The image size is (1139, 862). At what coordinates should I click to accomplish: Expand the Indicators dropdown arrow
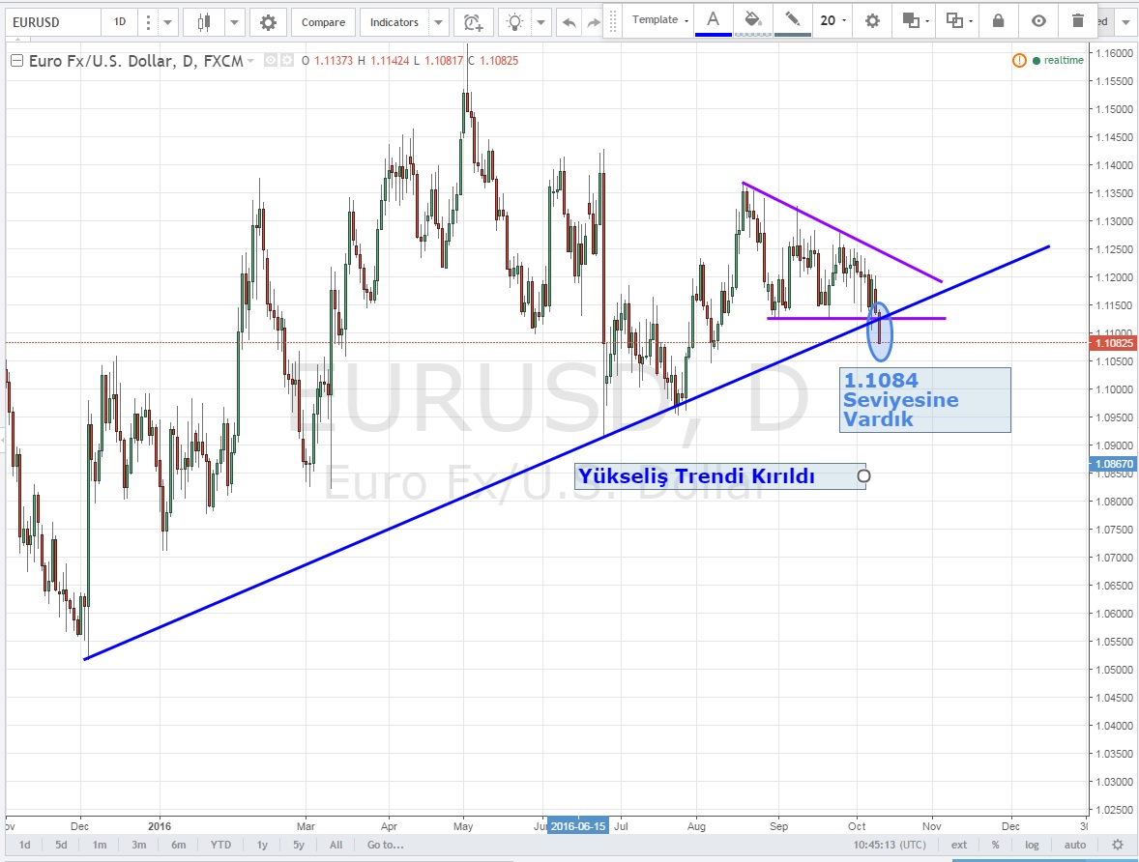[439, 22]
